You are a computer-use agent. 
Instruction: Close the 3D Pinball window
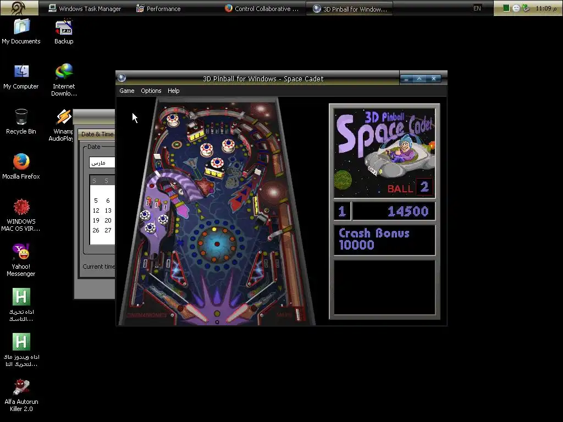pos(434,79)
